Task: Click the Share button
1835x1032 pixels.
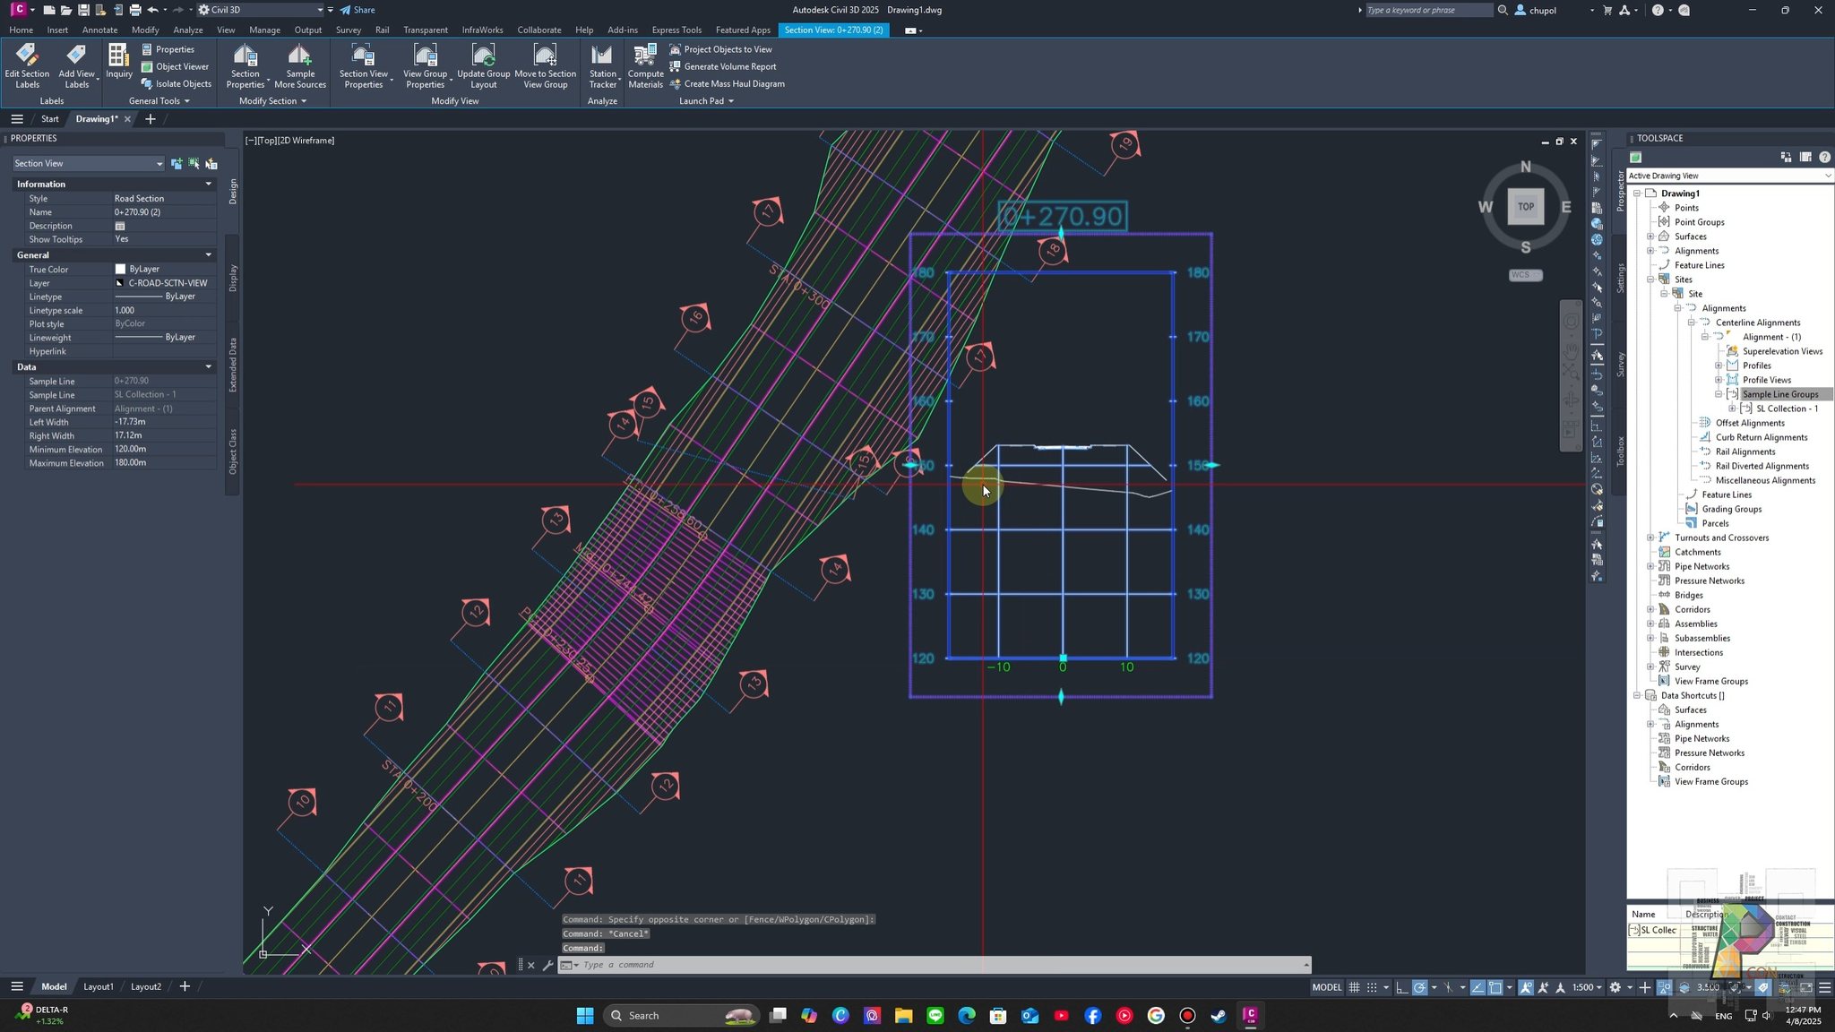Action: 358,10
